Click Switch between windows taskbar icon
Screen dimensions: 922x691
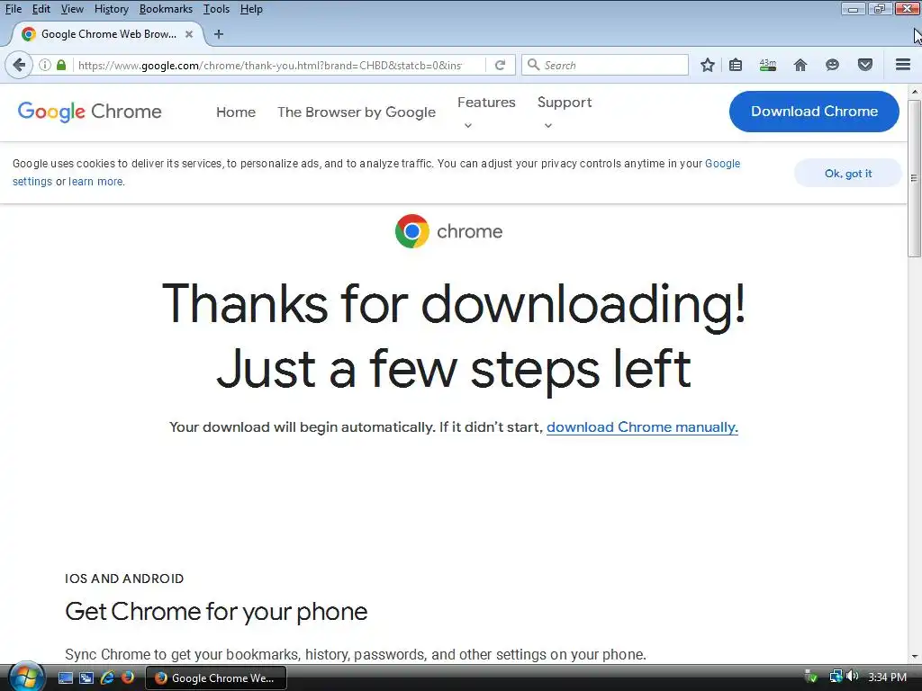tap(86, 678)
